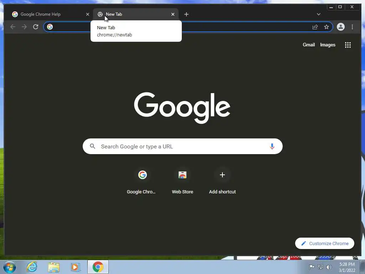The image size is (365, 274).
Task: Click the Chrome taskbar button
Action: pos(98,267)
